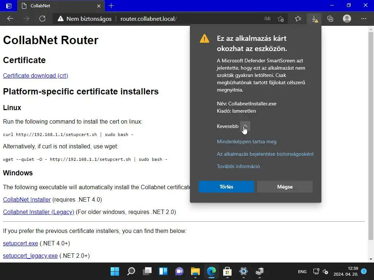374x280 pixels.
Task: Click Mindenképpen tartsa meg link
Action: 247,141
